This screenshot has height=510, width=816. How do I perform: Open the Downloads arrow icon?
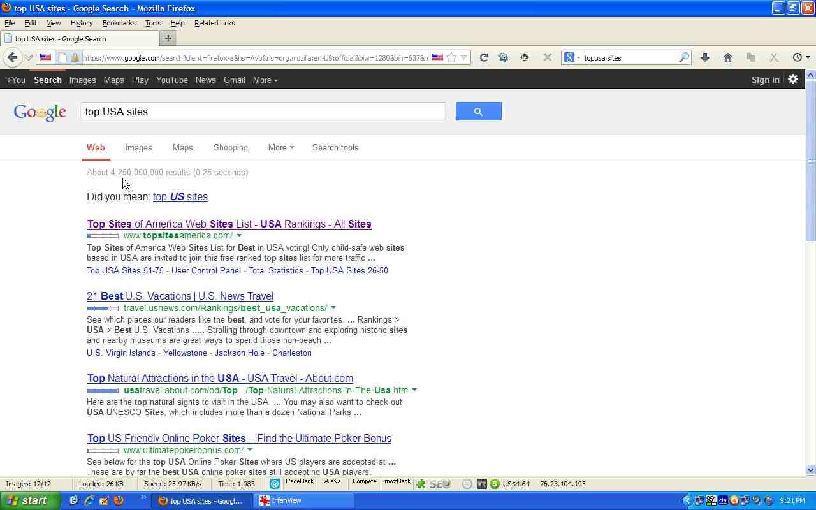tap(705, 57)
